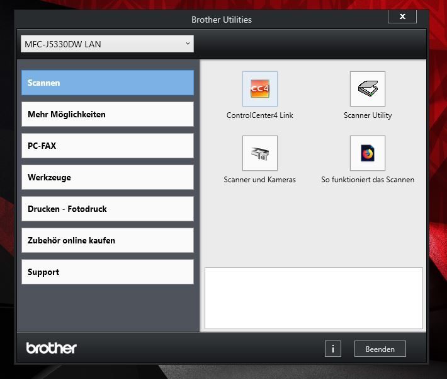Click the info "i" button
447x379 pixels.
[x=332, y=349]
